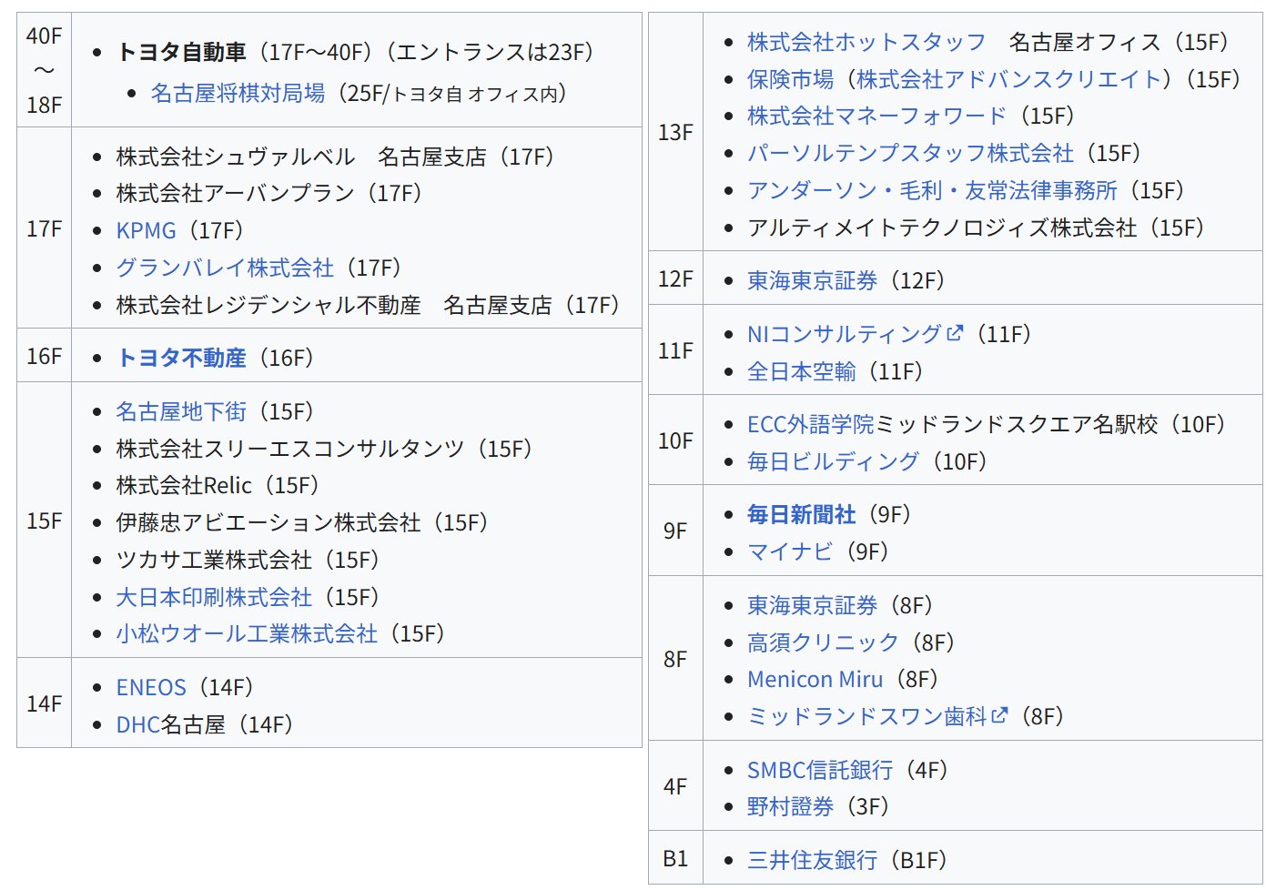
Task: Click 株式会社Relic entry
Action: coord(217,485)
